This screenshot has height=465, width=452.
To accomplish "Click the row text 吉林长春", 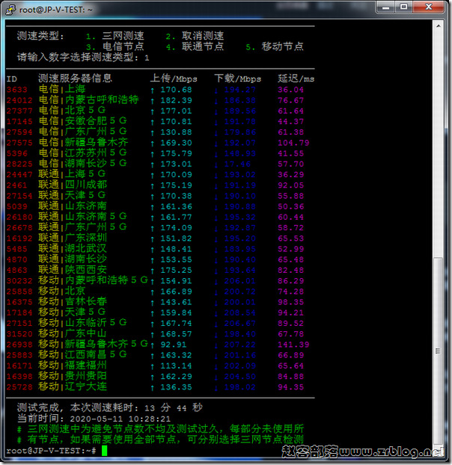I will pos(86,301).
